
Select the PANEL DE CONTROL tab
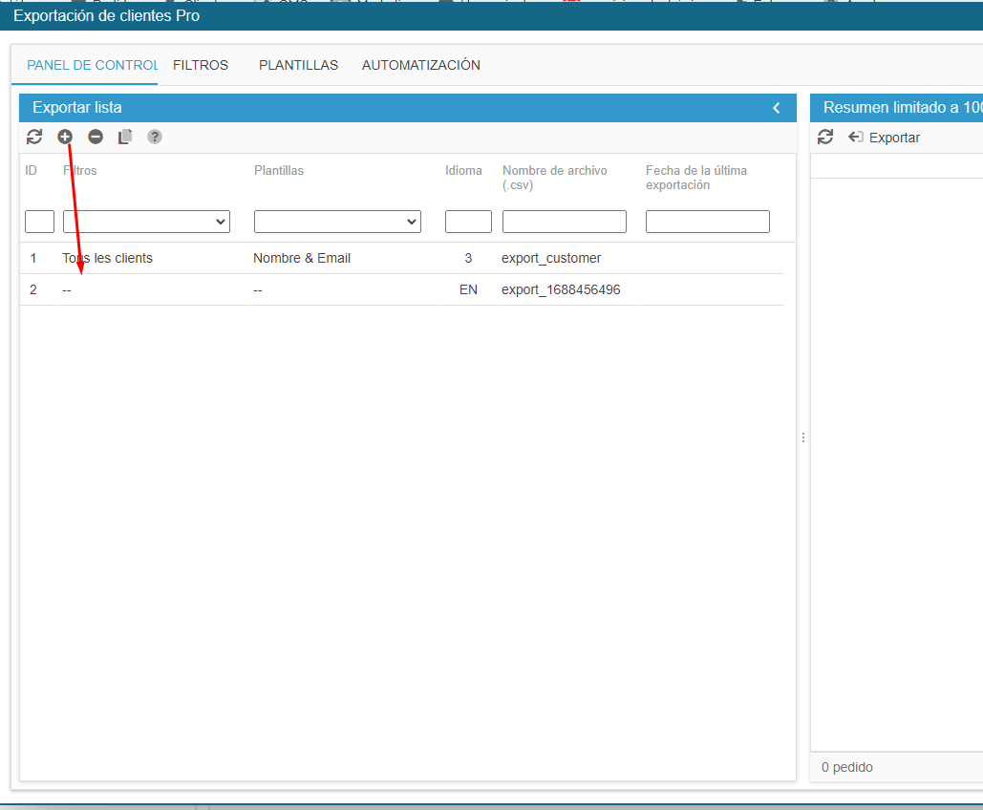point(91,65)
